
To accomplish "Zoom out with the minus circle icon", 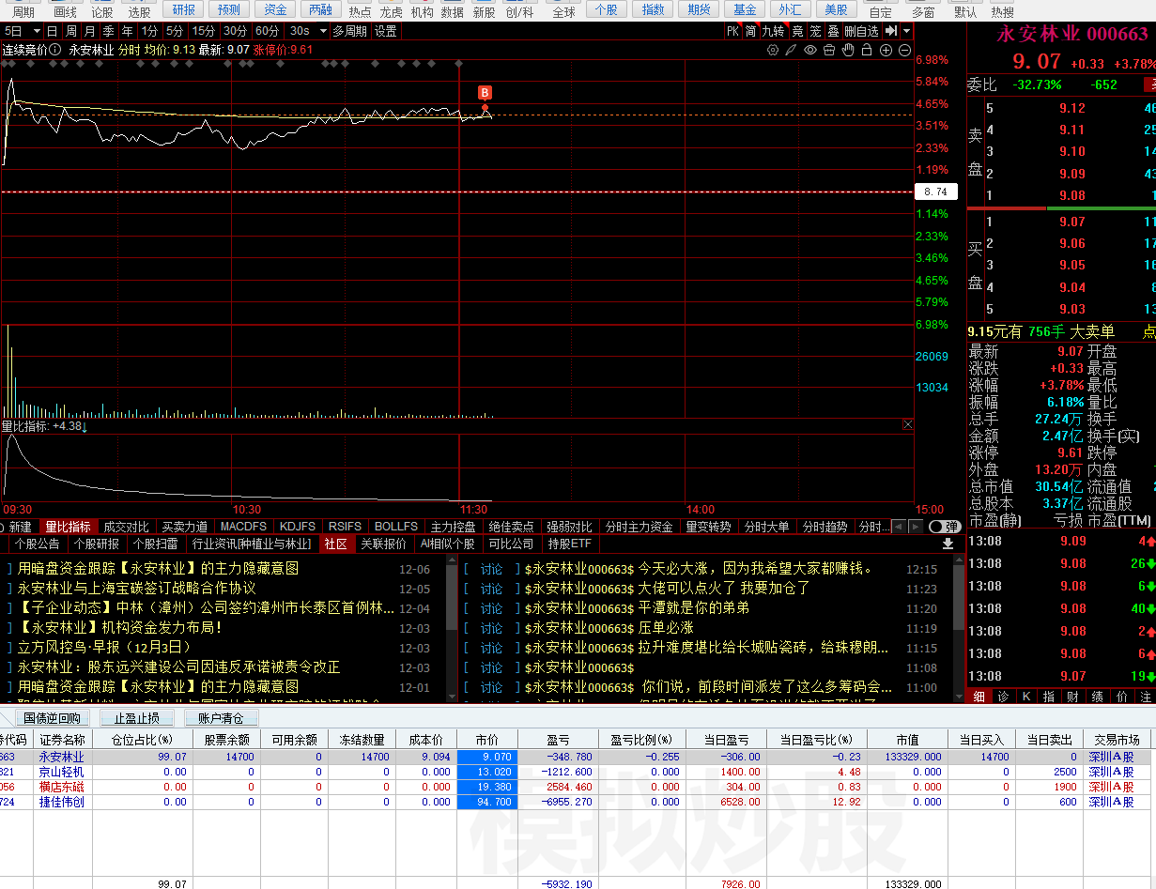I will pyautogui.click(x=904, y=50).
